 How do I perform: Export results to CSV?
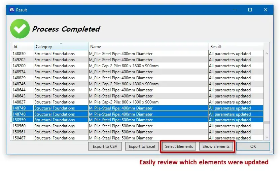click(x=105, y=146)
